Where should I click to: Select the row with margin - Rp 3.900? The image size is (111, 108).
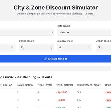[55, 92]
